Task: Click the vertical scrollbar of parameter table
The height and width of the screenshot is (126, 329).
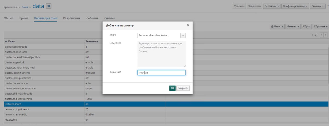Action: (329, 67)
